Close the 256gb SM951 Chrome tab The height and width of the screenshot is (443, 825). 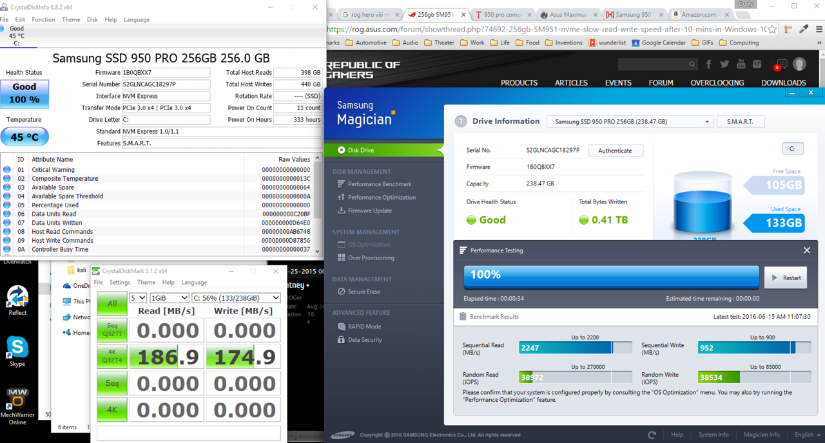pyautogui.click(x=465, y=14)
